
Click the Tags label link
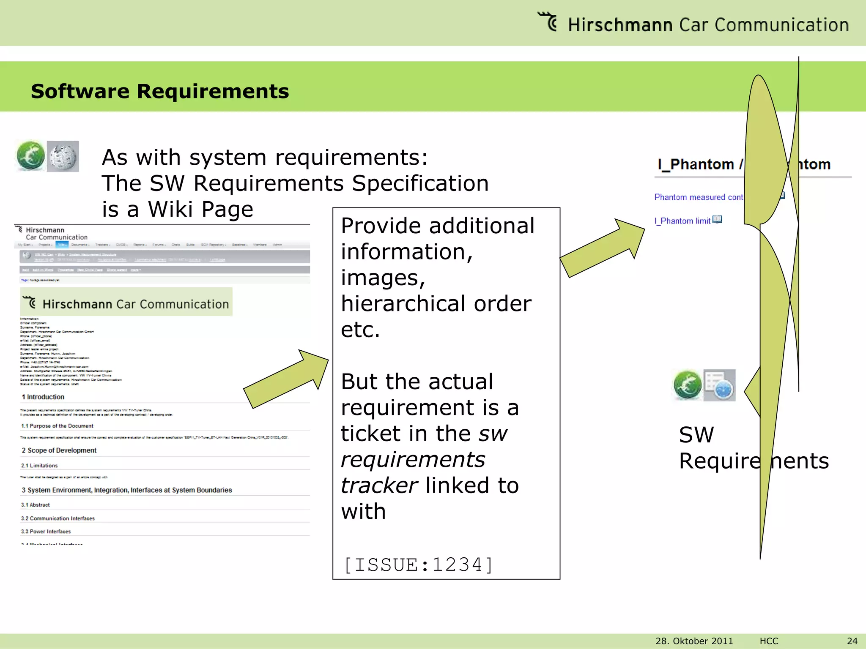coord(24,280)
